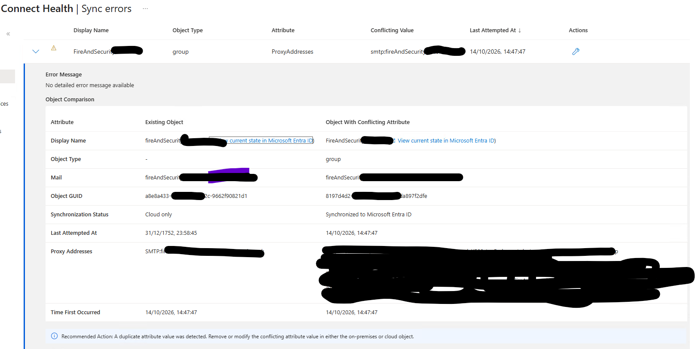Sort by Object Type column header
The height and width of the screenshot is (349, 695).
coord(187,30)
